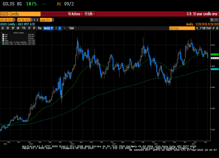
Task: Click the start date field 09/28/2018
Action: coord(7,20)
